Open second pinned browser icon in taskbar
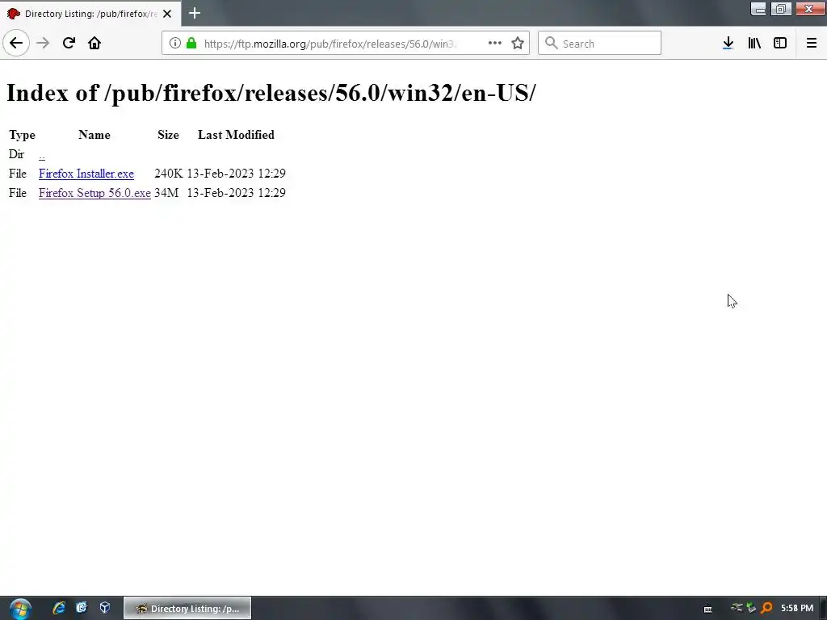This screenshot has width=827, height=620. (82, 608)
